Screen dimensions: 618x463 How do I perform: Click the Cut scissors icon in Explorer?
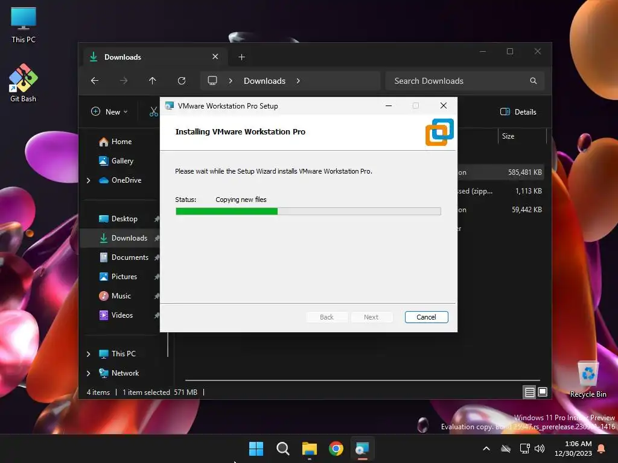point(154,112)
